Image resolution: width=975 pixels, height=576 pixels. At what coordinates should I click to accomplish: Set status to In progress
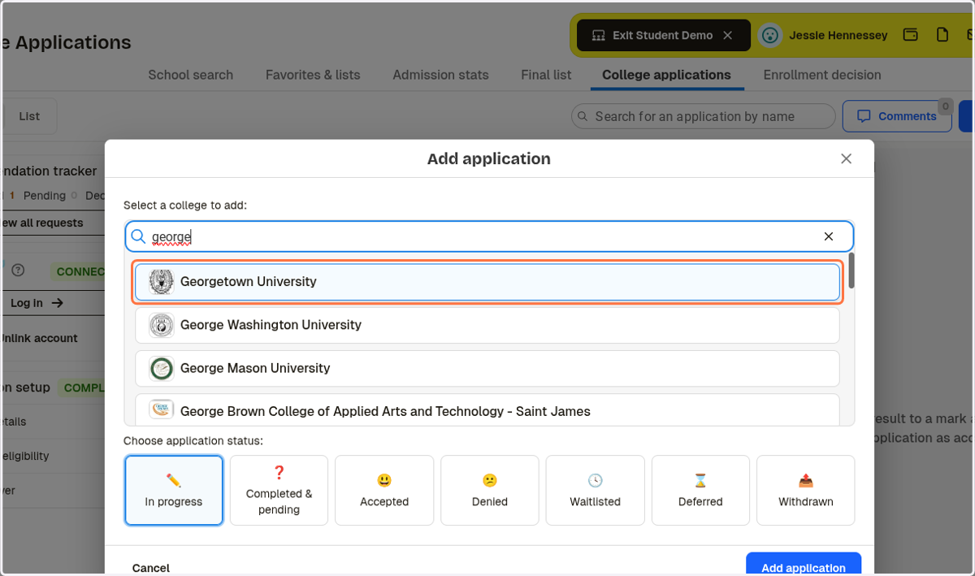click(x=174, y=491)
